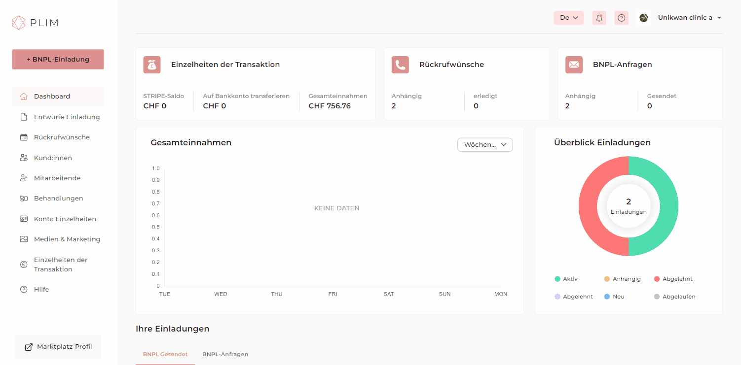Click the envelope BNPL-Anfragen card icon
This screenshot has height=365, width=741.
pos(574,65)
